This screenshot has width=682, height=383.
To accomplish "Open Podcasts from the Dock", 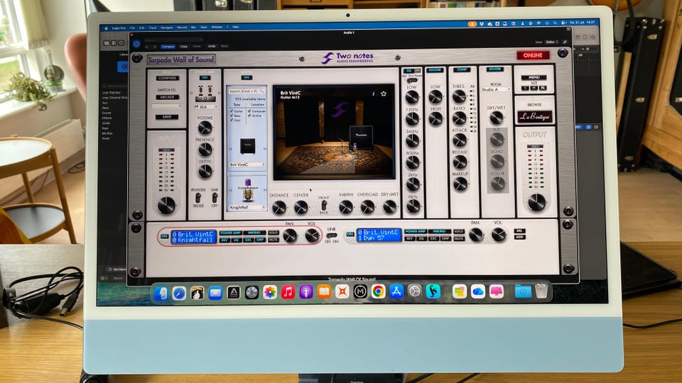I will (305, 292).
